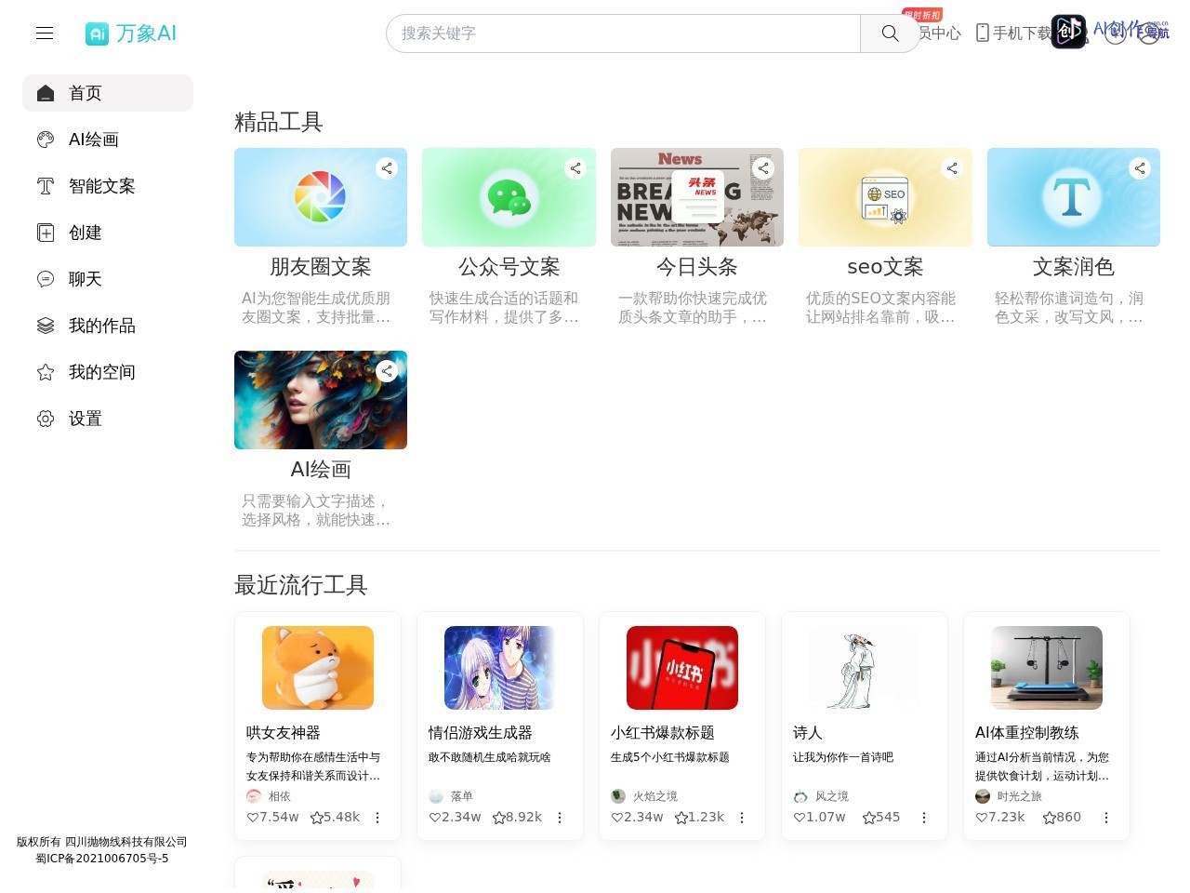Open the hamburger menu icon
Image resolution: width=1190 pixels, height=893 pixels.
(x=45, y=33)
